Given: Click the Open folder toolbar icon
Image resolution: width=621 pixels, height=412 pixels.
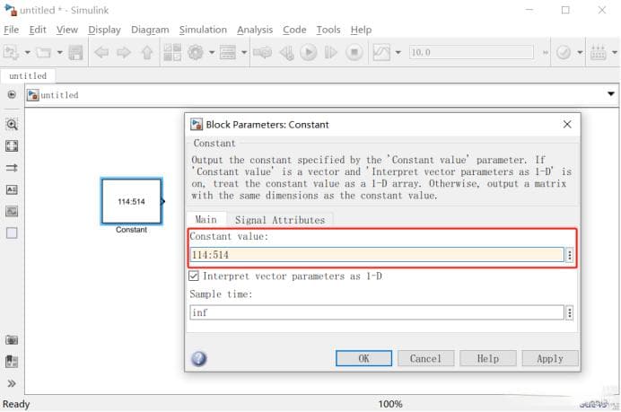Looking at the screenshot, I should coord(44,52).
